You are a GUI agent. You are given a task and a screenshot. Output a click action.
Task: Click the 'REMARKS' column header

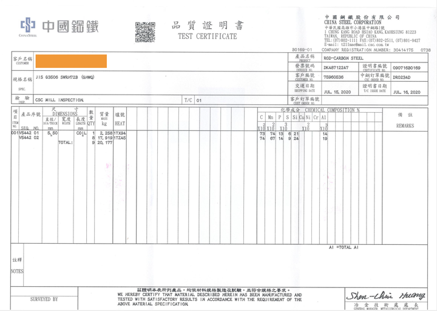(x=405, y=126)
